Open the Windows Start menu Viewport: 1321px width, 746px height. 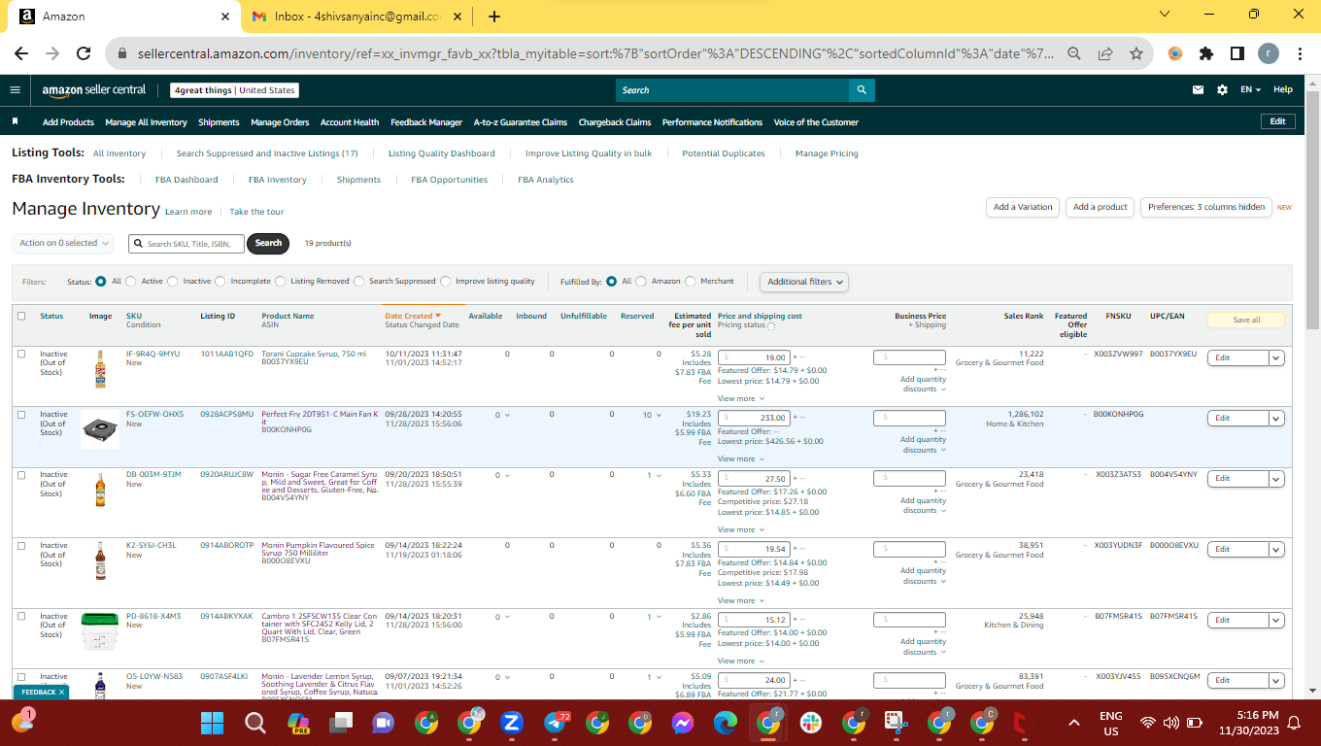(212, 723)
